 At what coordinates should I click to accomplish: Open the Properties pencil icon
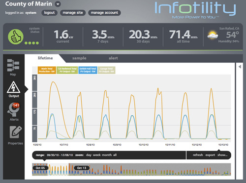click(x=16, y=132)
